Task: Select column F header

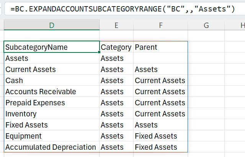Action: click(160, 25)
